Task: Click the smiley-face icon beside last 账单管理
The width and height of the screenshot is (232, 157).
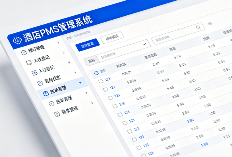Action: (x=57, y=114)
